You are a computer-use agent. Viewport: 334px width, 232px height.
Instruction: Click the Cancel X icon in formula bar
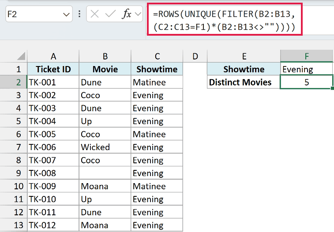click(x=94, y=14)
